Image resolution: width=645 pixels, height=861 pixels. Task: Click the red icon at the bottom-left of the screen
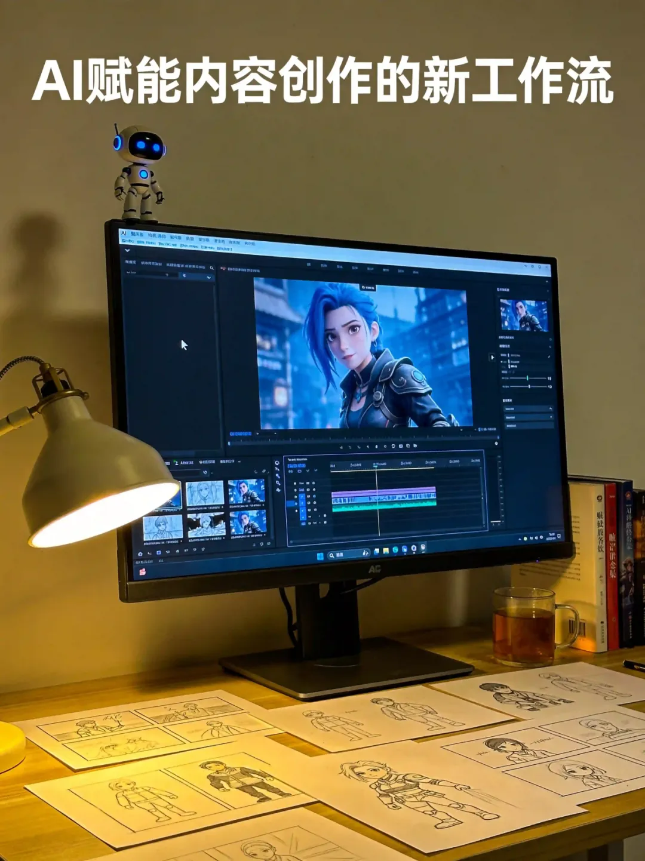tap(143, 571)
